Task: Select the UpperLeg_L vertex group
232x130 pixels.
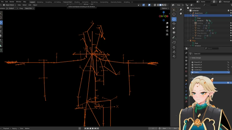Action: tap(210, 67)
